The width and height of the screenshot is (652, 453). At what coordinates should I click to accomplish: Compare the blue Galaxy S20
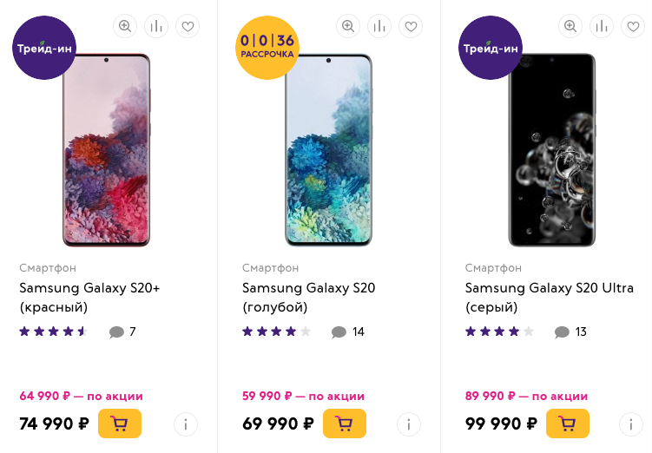click(379, 26)
